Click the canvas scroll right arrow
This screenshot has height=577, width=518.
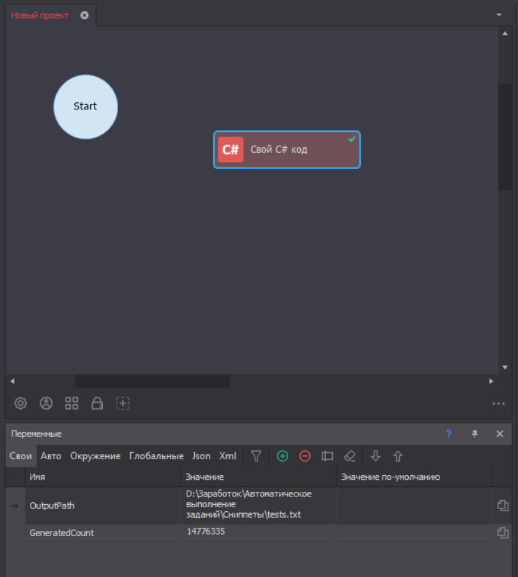[491, 381]
